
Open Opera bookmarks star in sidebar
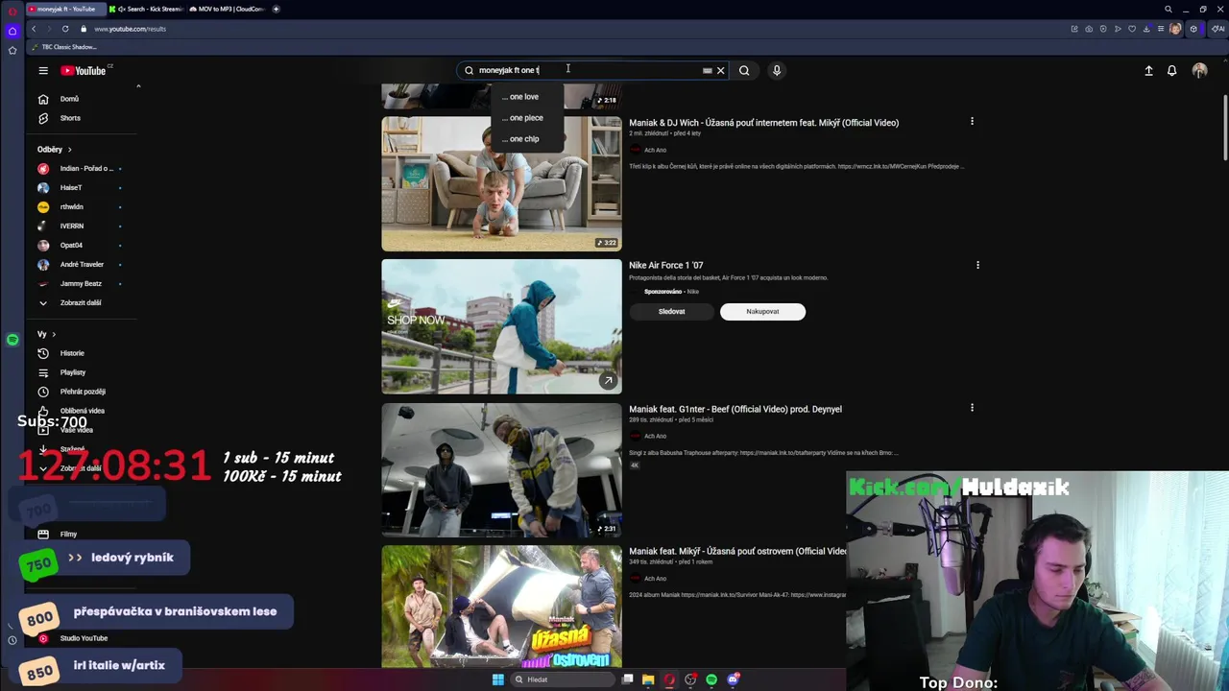[x=12, y=50]
